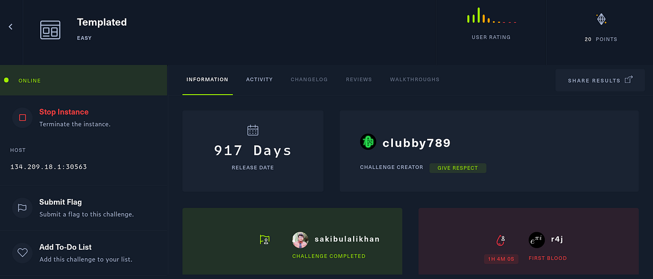The height and width of the screenshot is (279, 653).
Task: Open the Changelog tab
Action: 309,79
